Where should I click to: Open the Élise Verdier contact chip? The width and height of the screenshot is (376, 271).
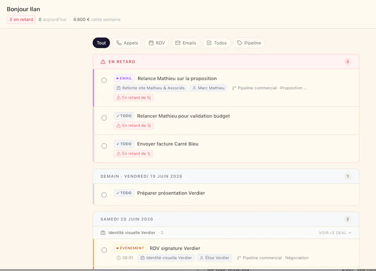coord(215,258)
